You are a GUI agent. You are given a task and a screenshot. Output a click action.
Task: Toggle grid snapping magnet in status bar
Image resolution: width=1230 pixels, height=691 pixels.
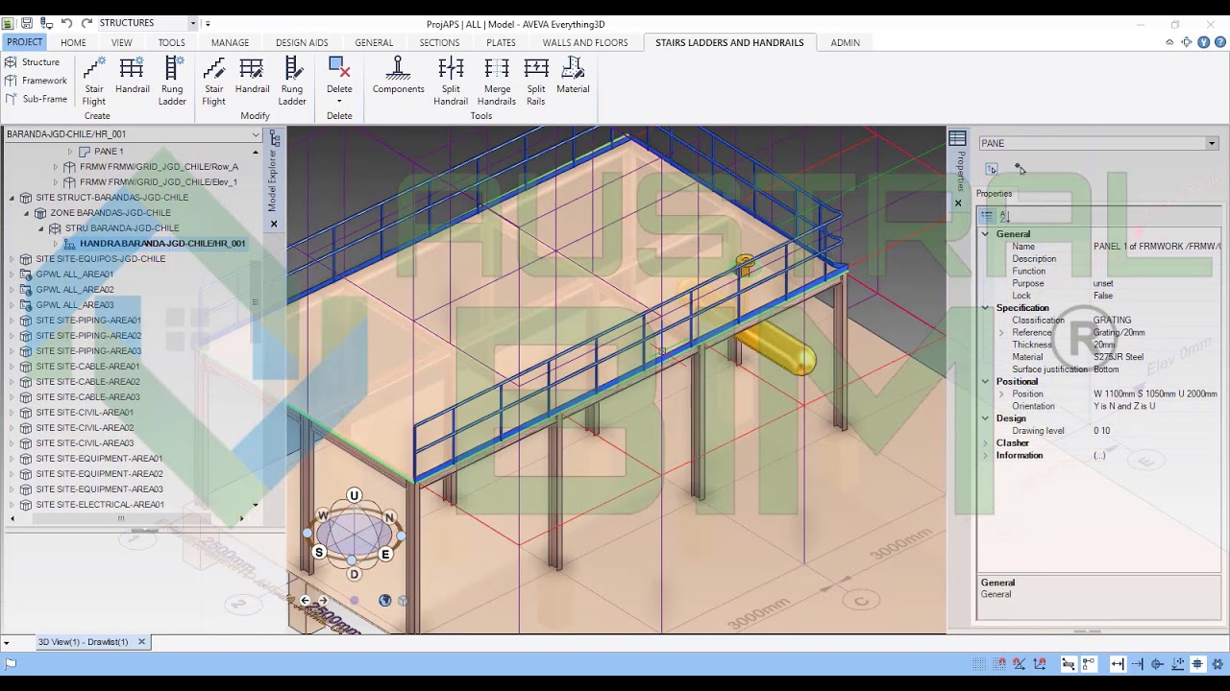(1000, 664)
